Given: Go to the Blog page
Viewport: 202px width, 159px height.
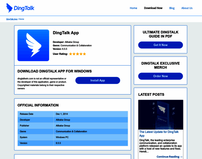Looking at the screenshot, I should click(172, 8).
